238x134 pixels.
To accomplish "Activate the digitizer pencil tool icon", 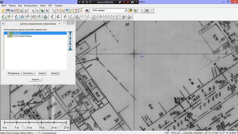I will [x=81, y=10].
